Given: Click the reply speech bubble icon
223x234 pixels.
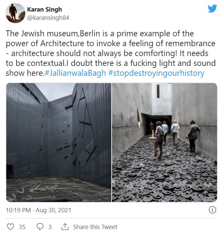Looking at the screenshot, I should pyautogui.click(x=40, y=227).
